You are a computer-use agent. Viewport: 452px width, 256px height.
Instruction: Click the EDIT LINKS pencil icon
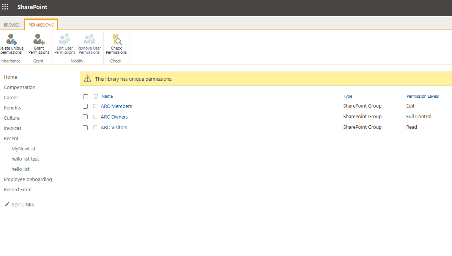pos(7,204)
